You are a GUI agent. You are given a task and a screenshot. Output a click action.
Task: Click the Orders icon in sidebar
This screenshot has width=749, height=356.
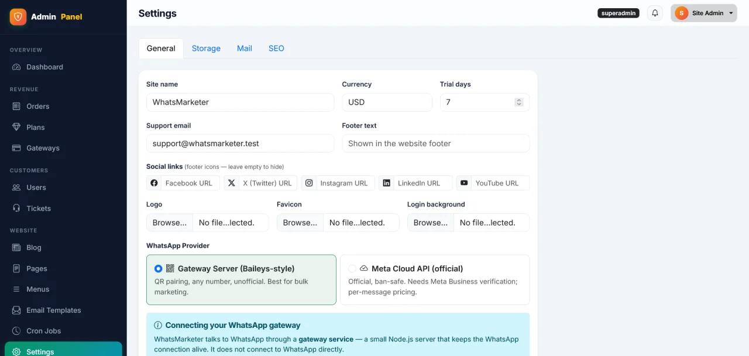click(16, 106)
